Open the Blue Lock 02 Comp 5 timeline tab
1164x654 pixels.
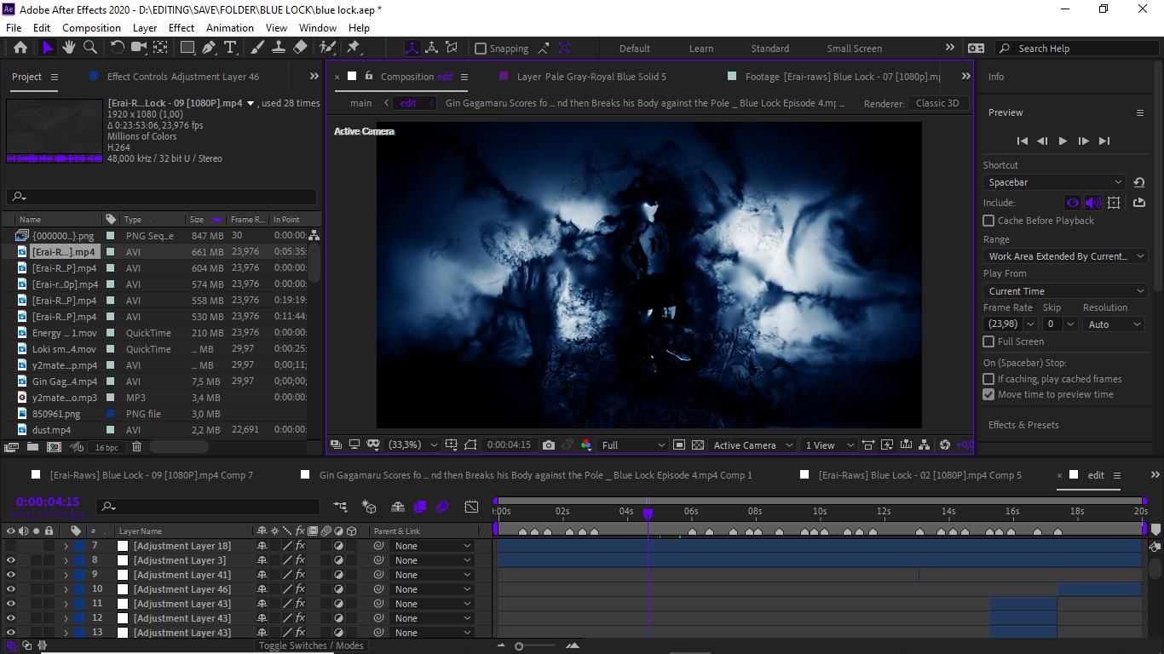919,475
